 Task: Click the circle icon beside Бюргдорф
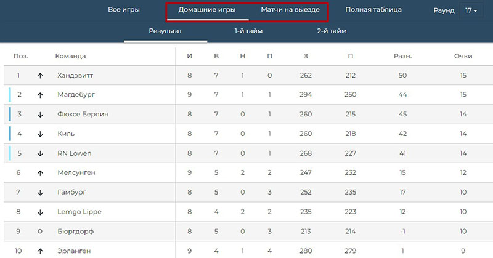[40, 232]
